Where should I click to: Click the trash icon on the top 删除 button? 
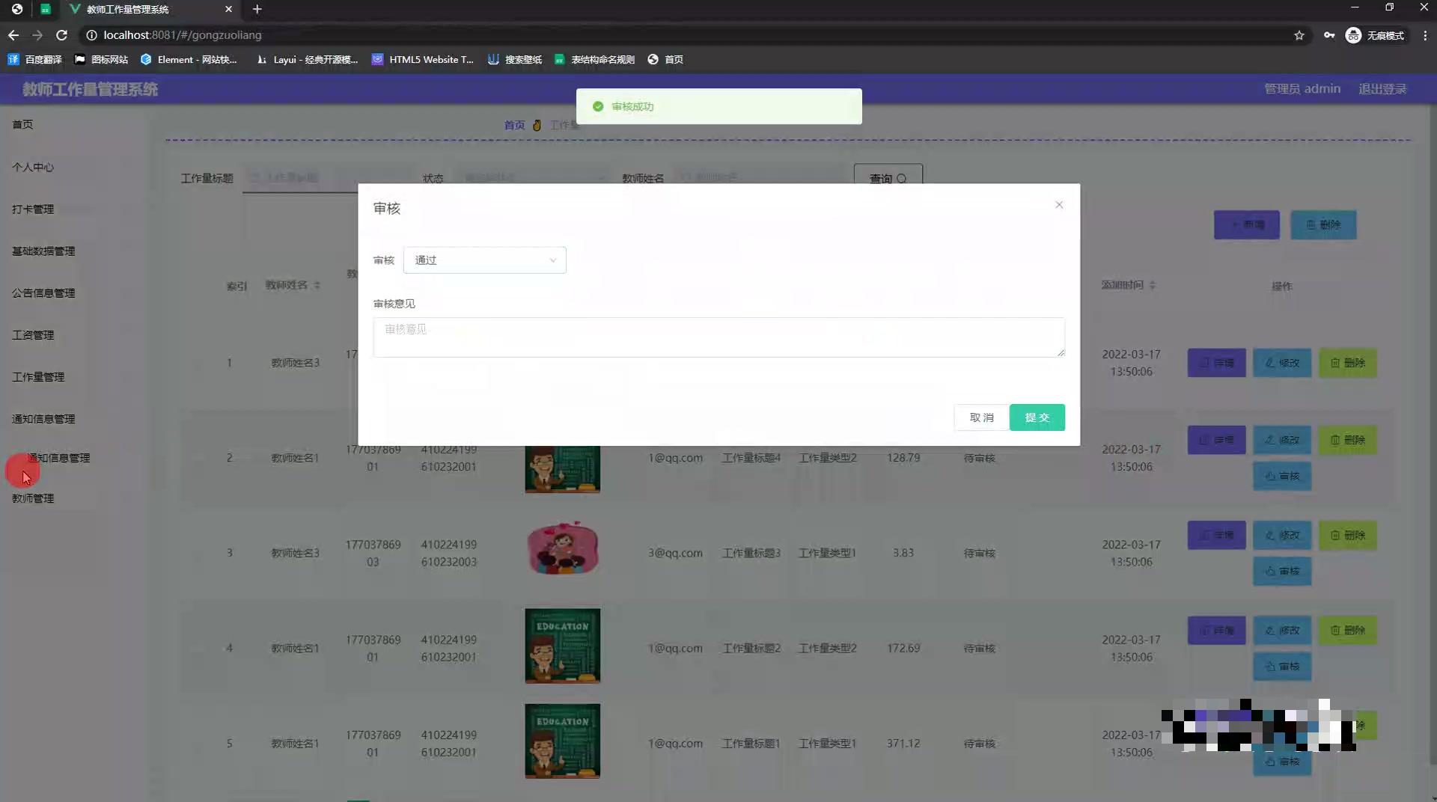[1311, 224]
